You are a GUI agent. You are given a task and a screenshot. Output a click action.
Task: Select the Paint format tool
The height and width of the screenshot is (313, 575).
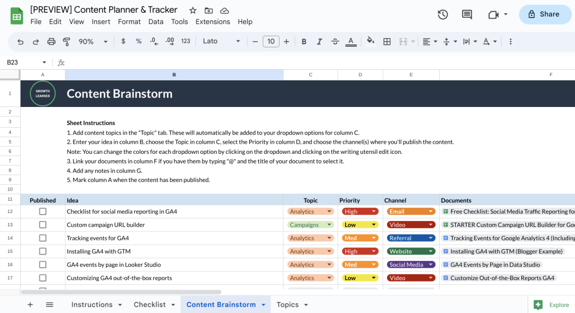tap(66, 41)
